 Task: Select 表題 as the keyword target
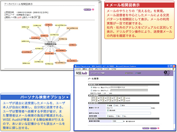pos(108,105)
